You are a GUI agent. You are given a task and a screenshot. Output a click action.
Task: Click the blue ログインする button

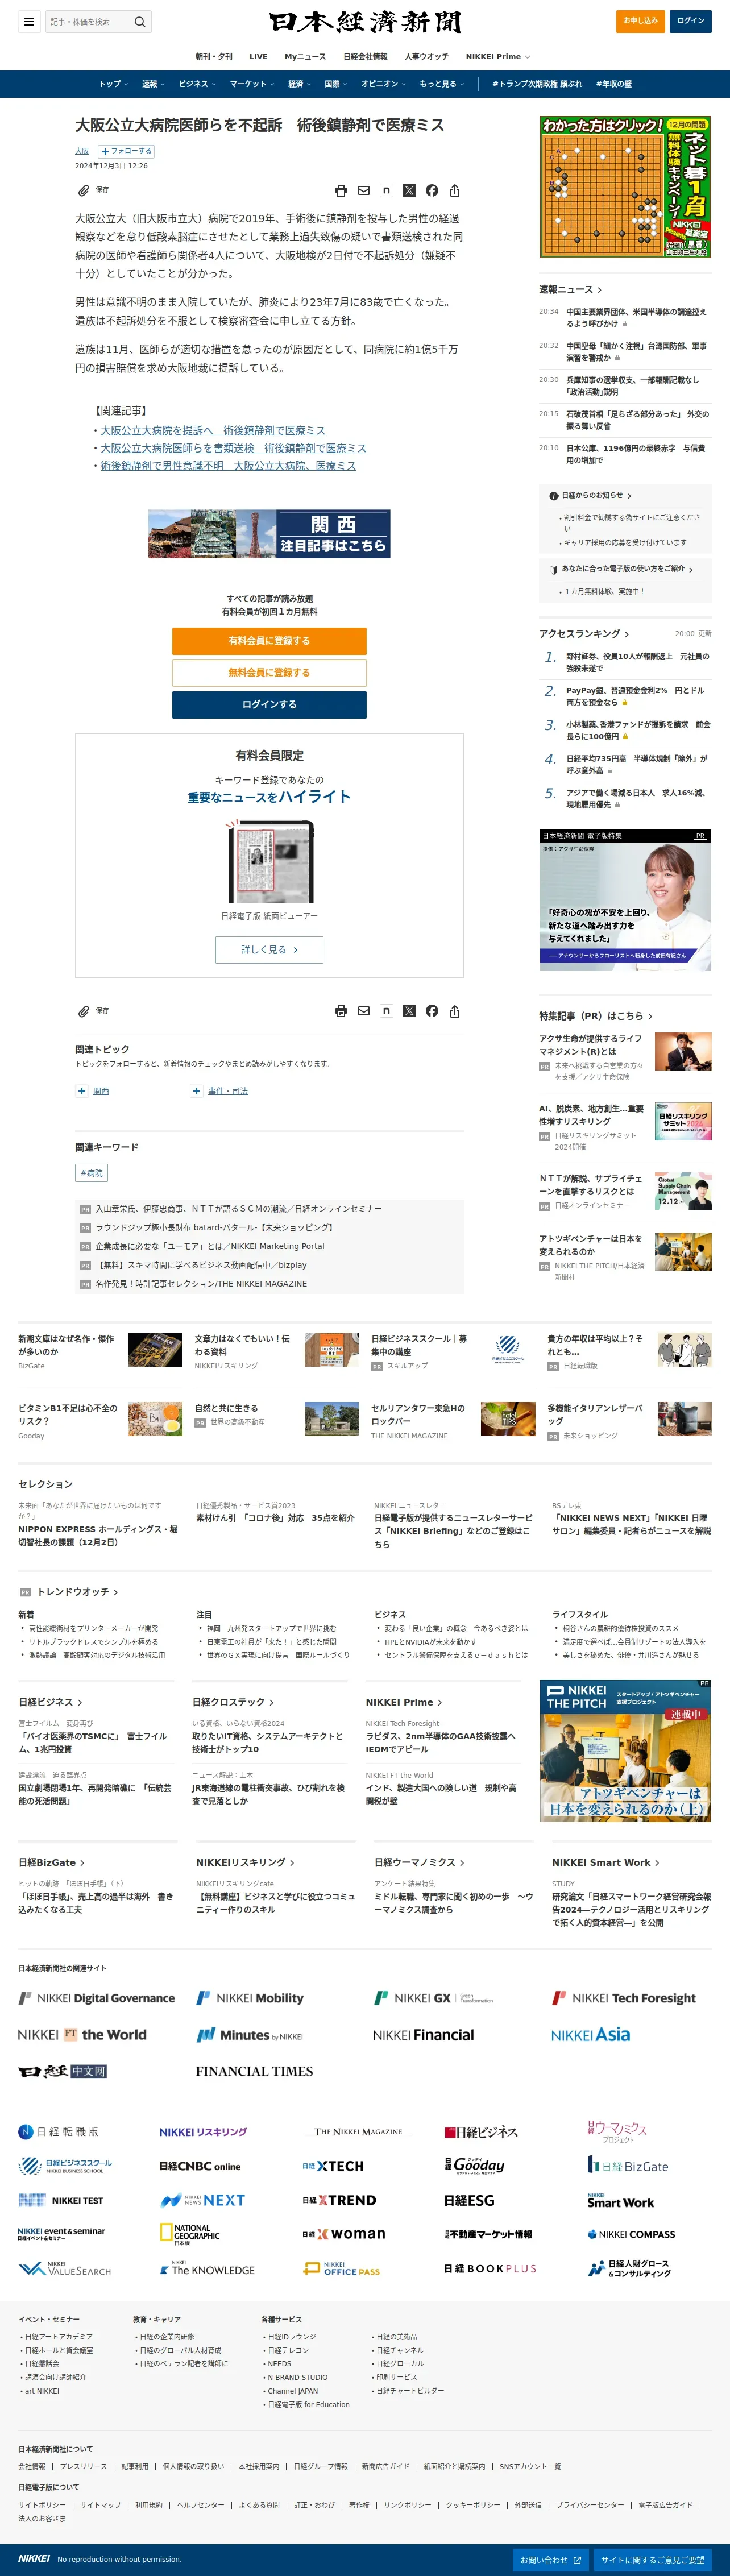(x=269, y=705)
